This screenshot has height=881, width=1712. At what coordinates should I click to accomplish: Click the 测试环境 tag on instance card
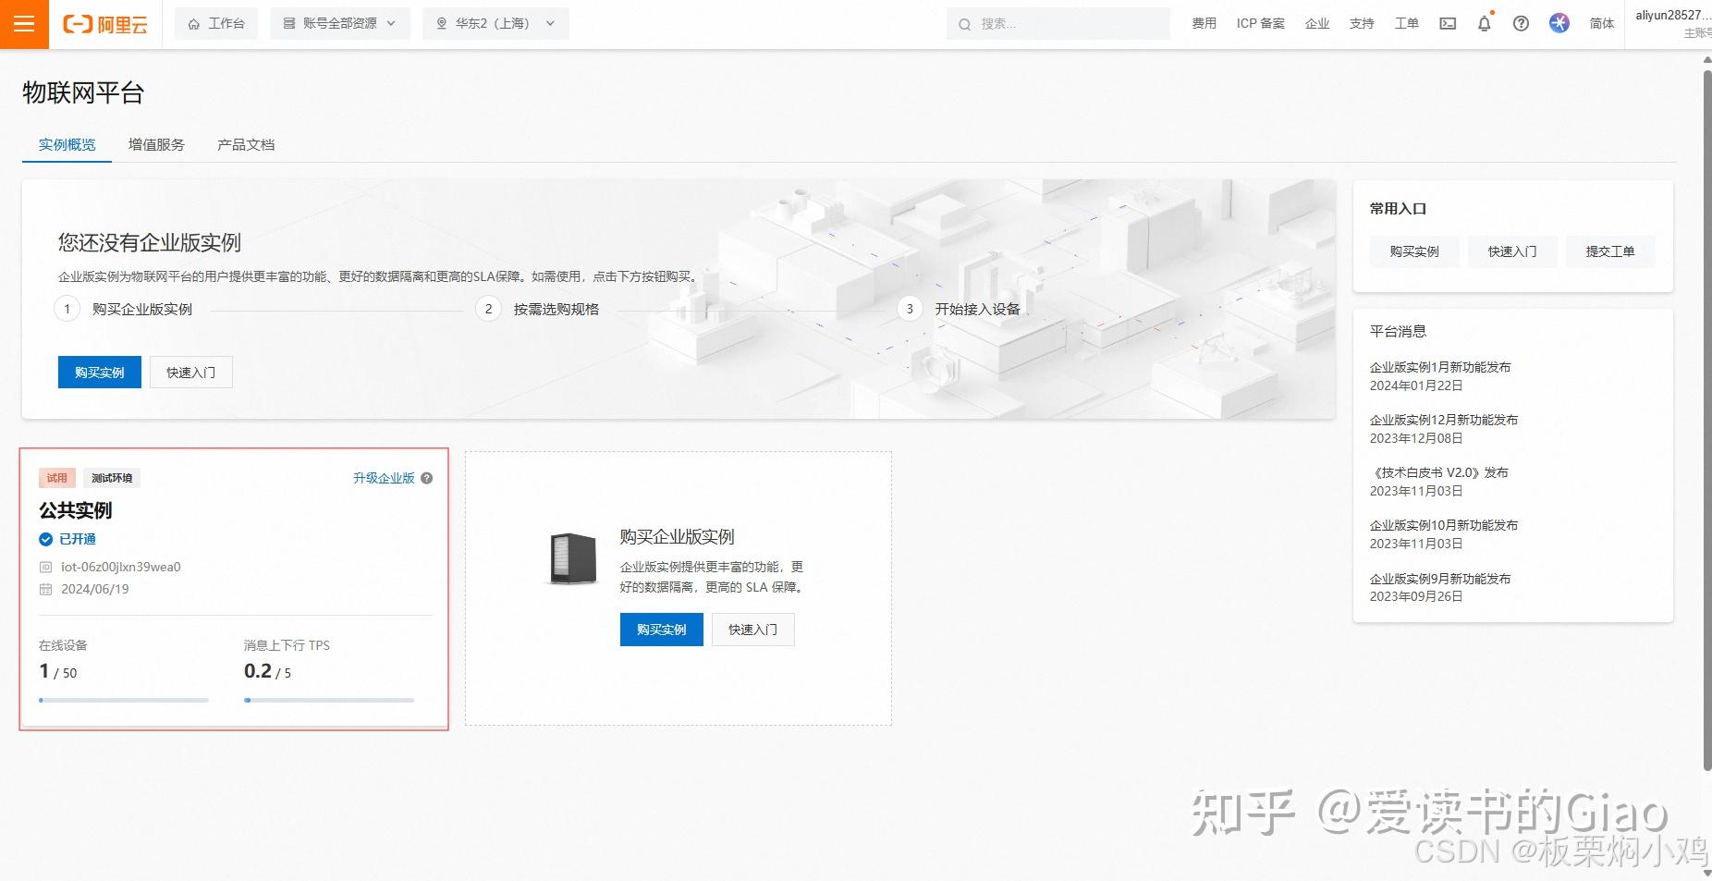pos(112,478)
